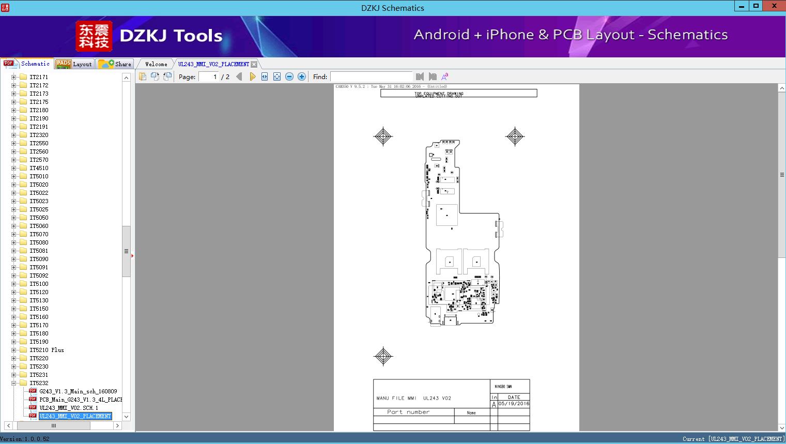Image resolution: width=786 pixels, height=444 pixels.
Task: Click the page number input field
Action: click(209, 76)
